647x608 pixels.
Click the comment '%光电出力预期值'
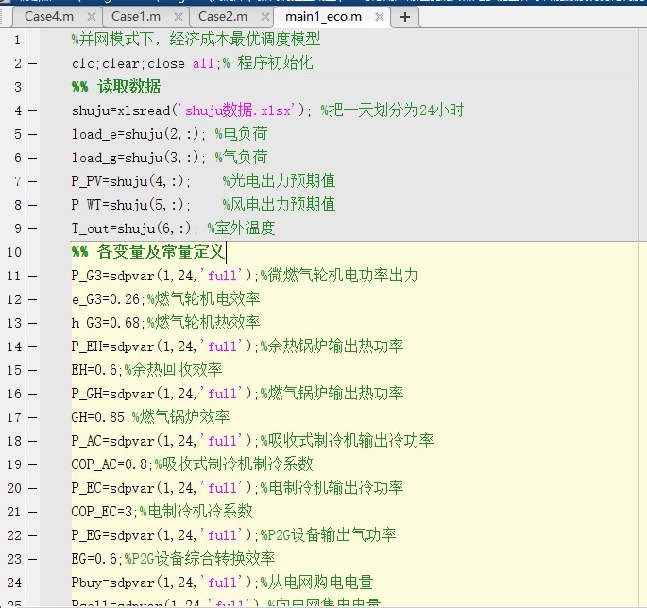click(x=279, y=180)
